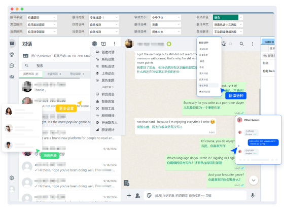Switch to the 所有对话 tab
284x213 pixels.
click(x=31, y=74)
